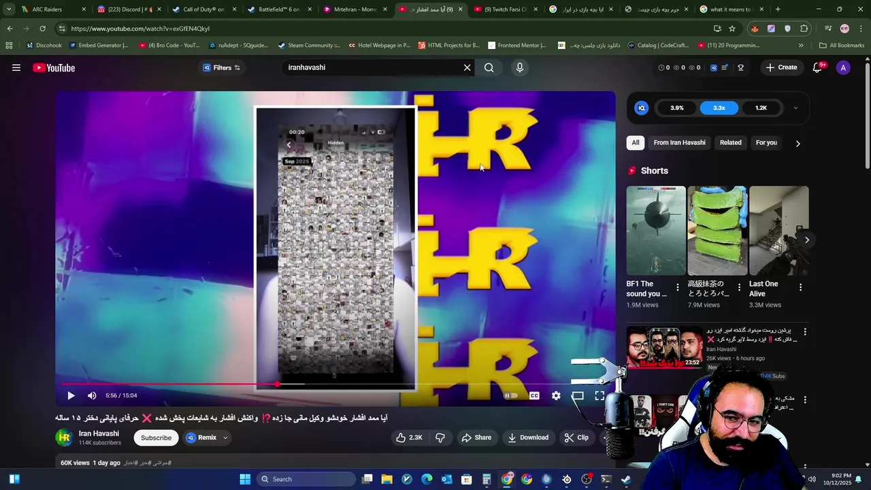Open options for the Last One Alive Short
Viewport: 871px width, 490px height.
pyautogui.click(x=800, y=287)
